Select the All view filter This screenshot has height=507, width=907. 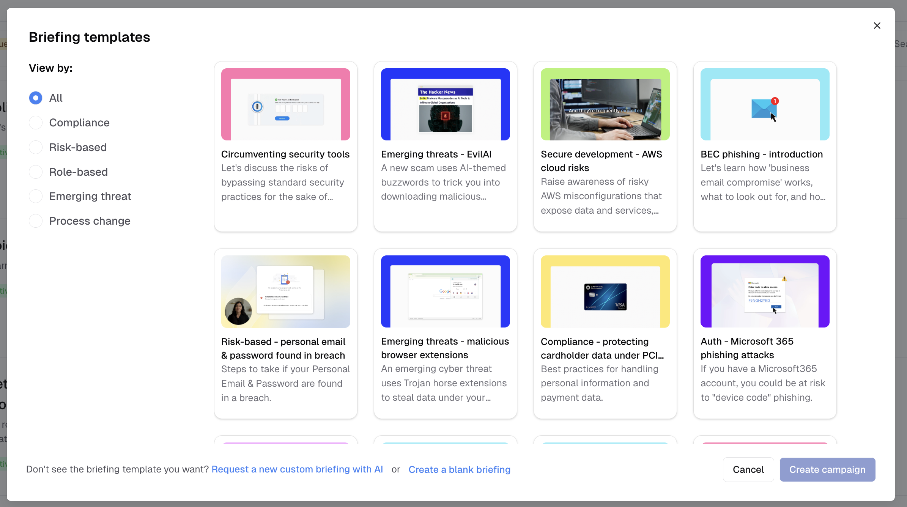click(x=36, y=98)
